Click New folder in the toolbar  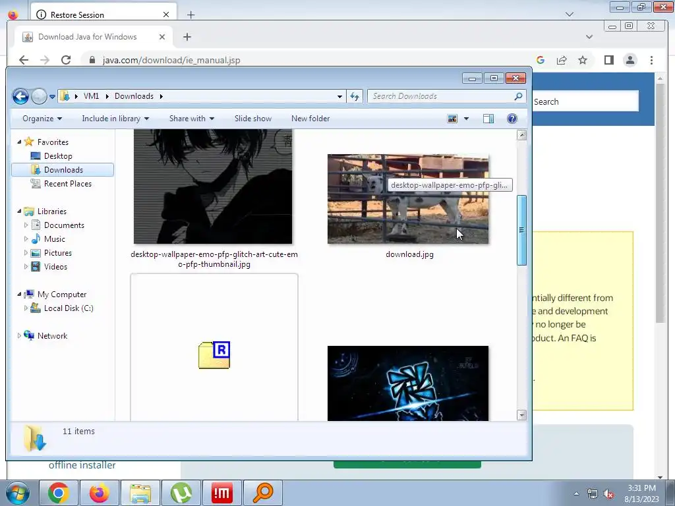[310, 119]
